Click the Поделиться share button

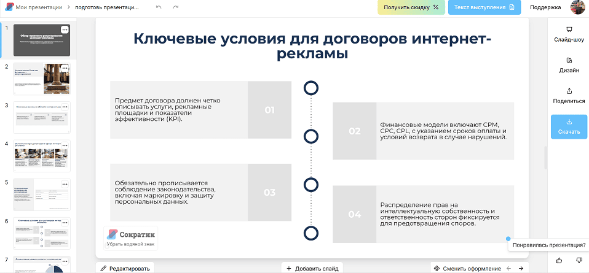[569, 96]
